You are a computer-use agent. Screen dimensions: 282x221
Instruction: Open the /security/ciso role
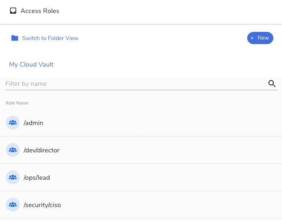pos(42,205)
